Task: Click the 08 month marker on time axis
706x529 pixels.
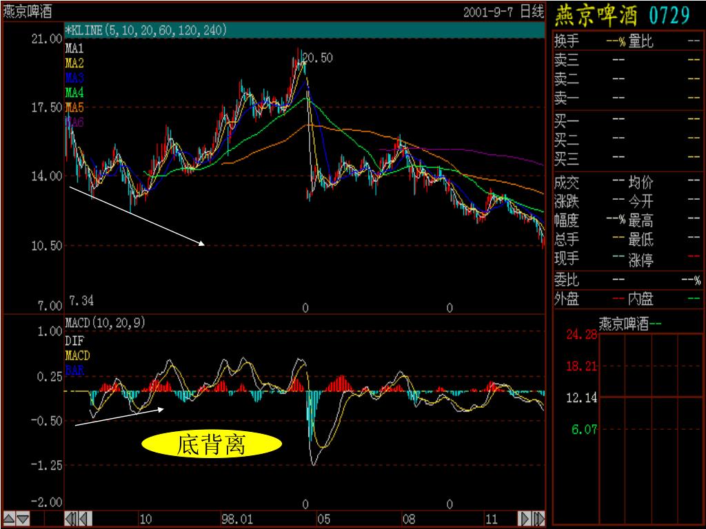Action: (409, 519)
